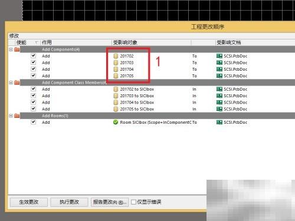Uncheck the Add 201705 component checkbox
The image size is (295, 221).
(x=34, y=75)
